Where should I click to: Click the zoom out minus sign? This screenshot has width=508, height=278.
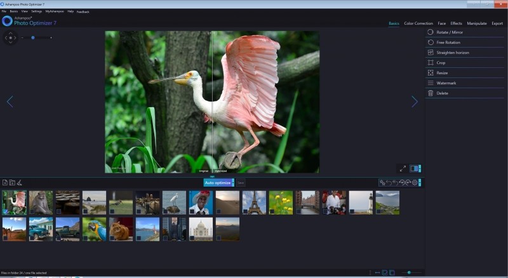(22, 37)
